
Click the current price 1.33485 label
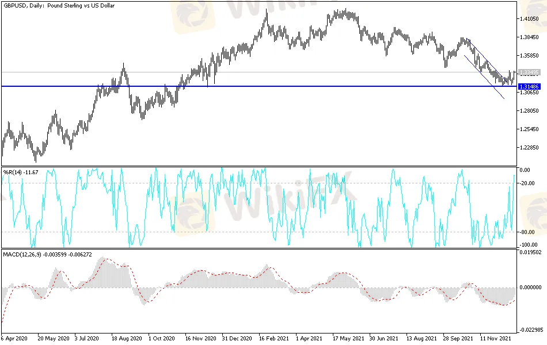point(529,72)
